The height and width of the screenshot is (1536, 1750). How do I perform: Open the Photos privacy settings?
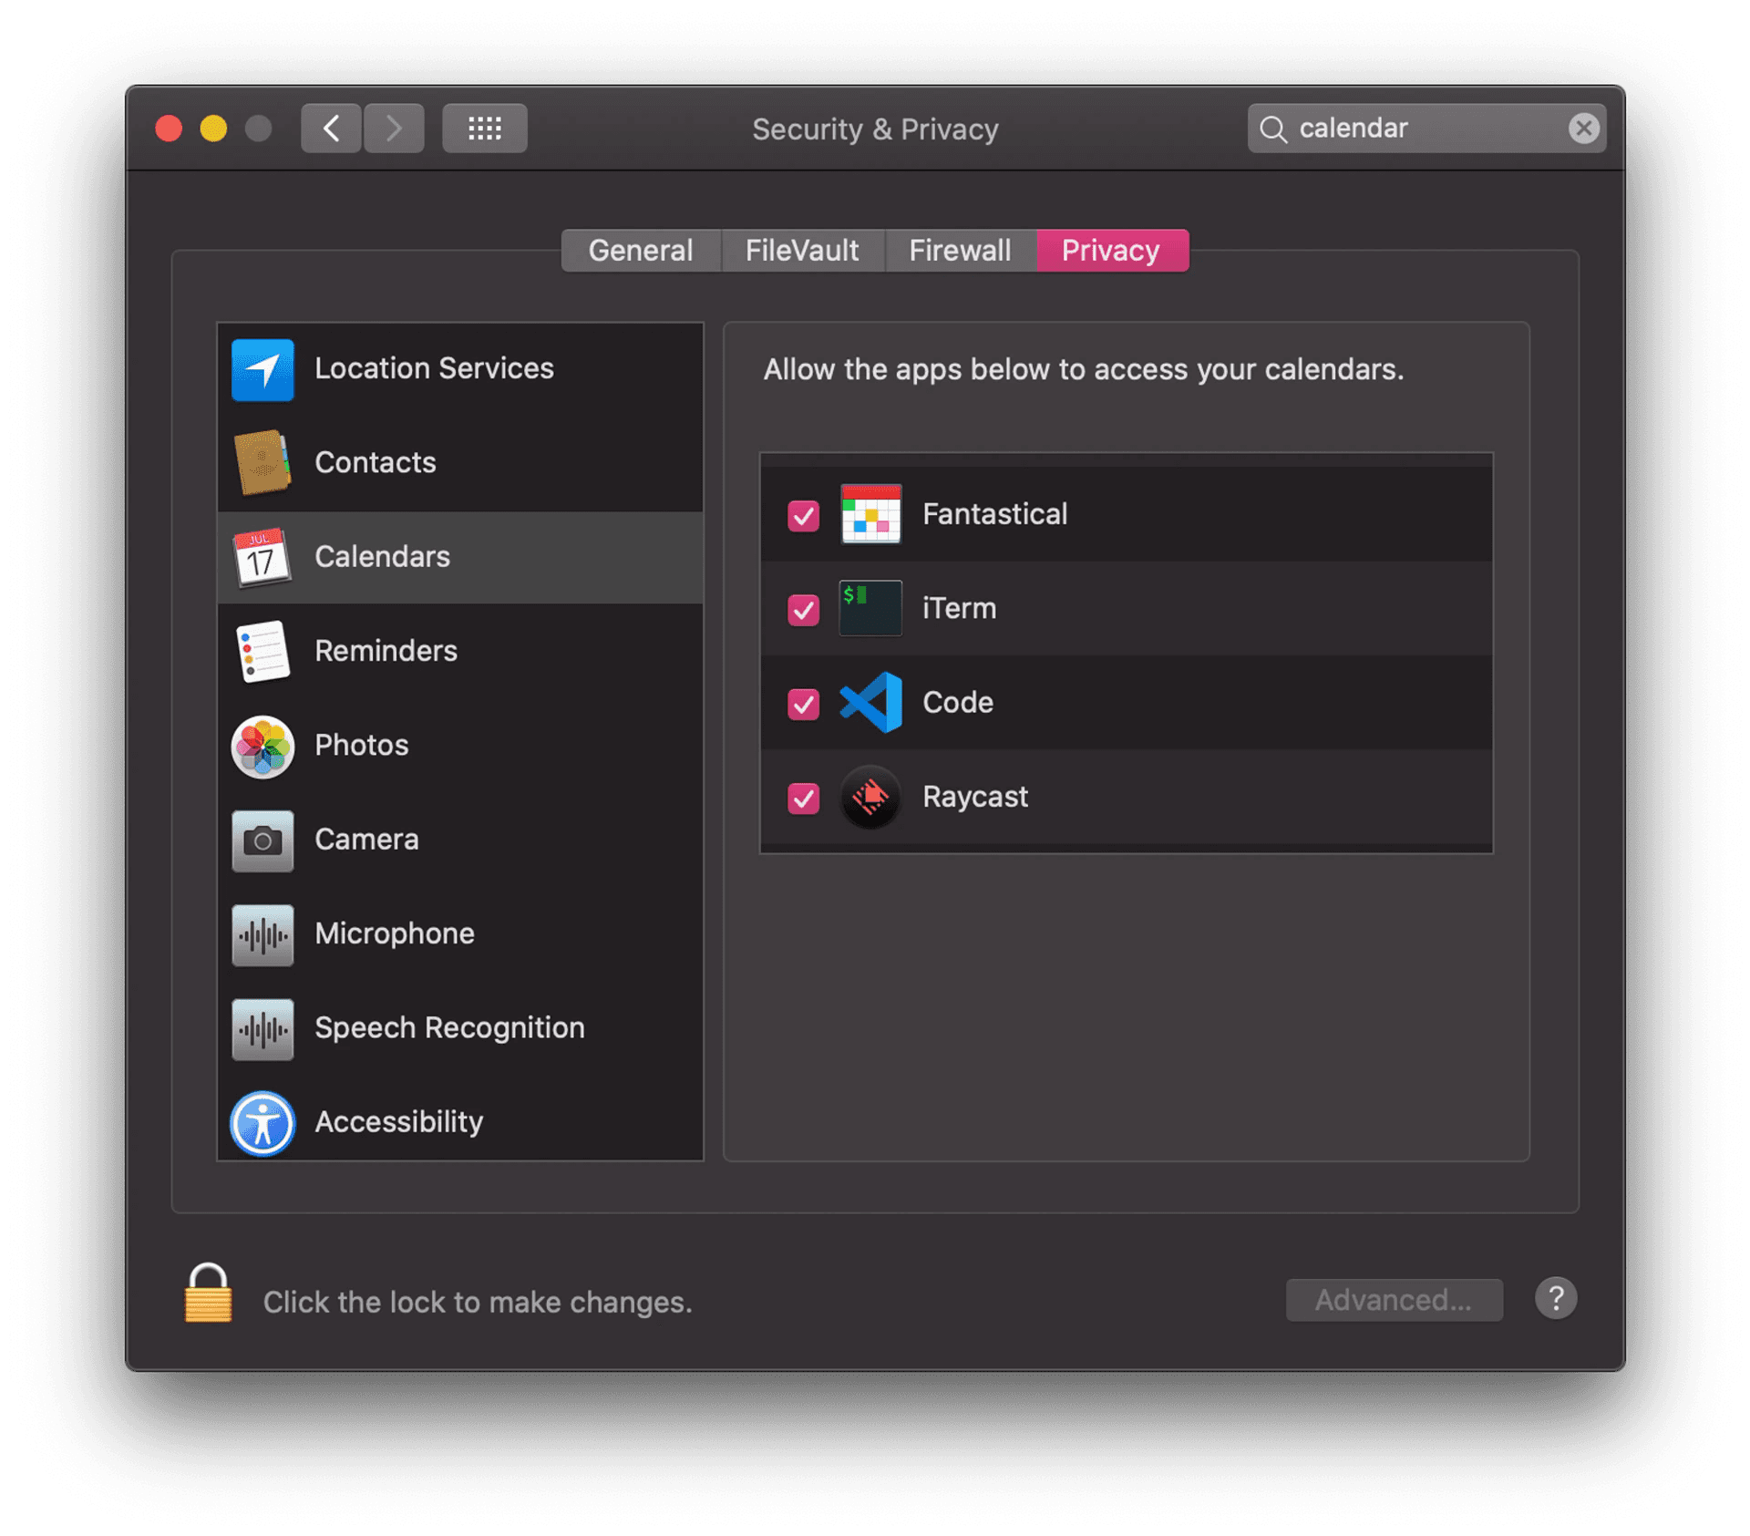[x=361, y=745]
